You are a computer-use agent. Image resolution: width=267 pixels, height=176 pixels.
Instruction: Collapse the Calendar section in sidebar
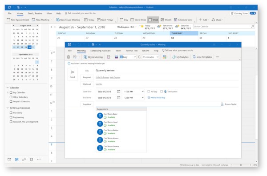click(x=8, y=88)
